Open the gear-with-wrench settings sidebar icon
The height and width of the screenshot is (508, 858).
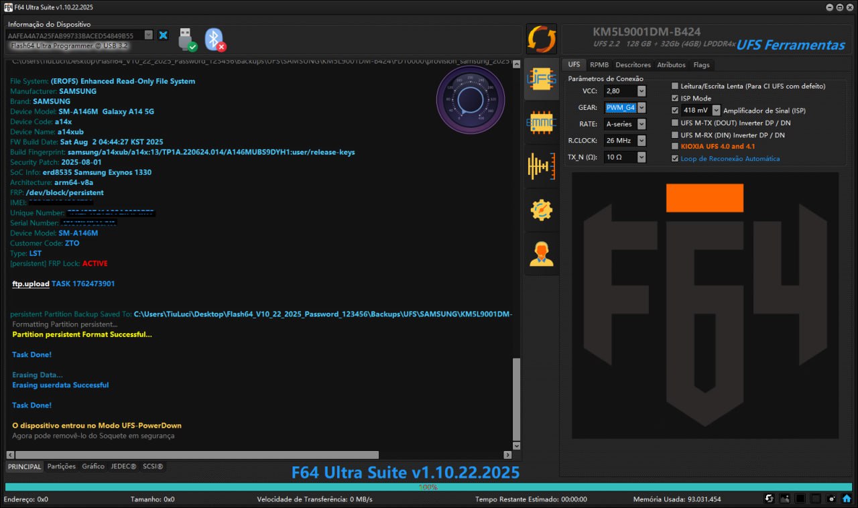pyautogui.click(x=541, y=210)
